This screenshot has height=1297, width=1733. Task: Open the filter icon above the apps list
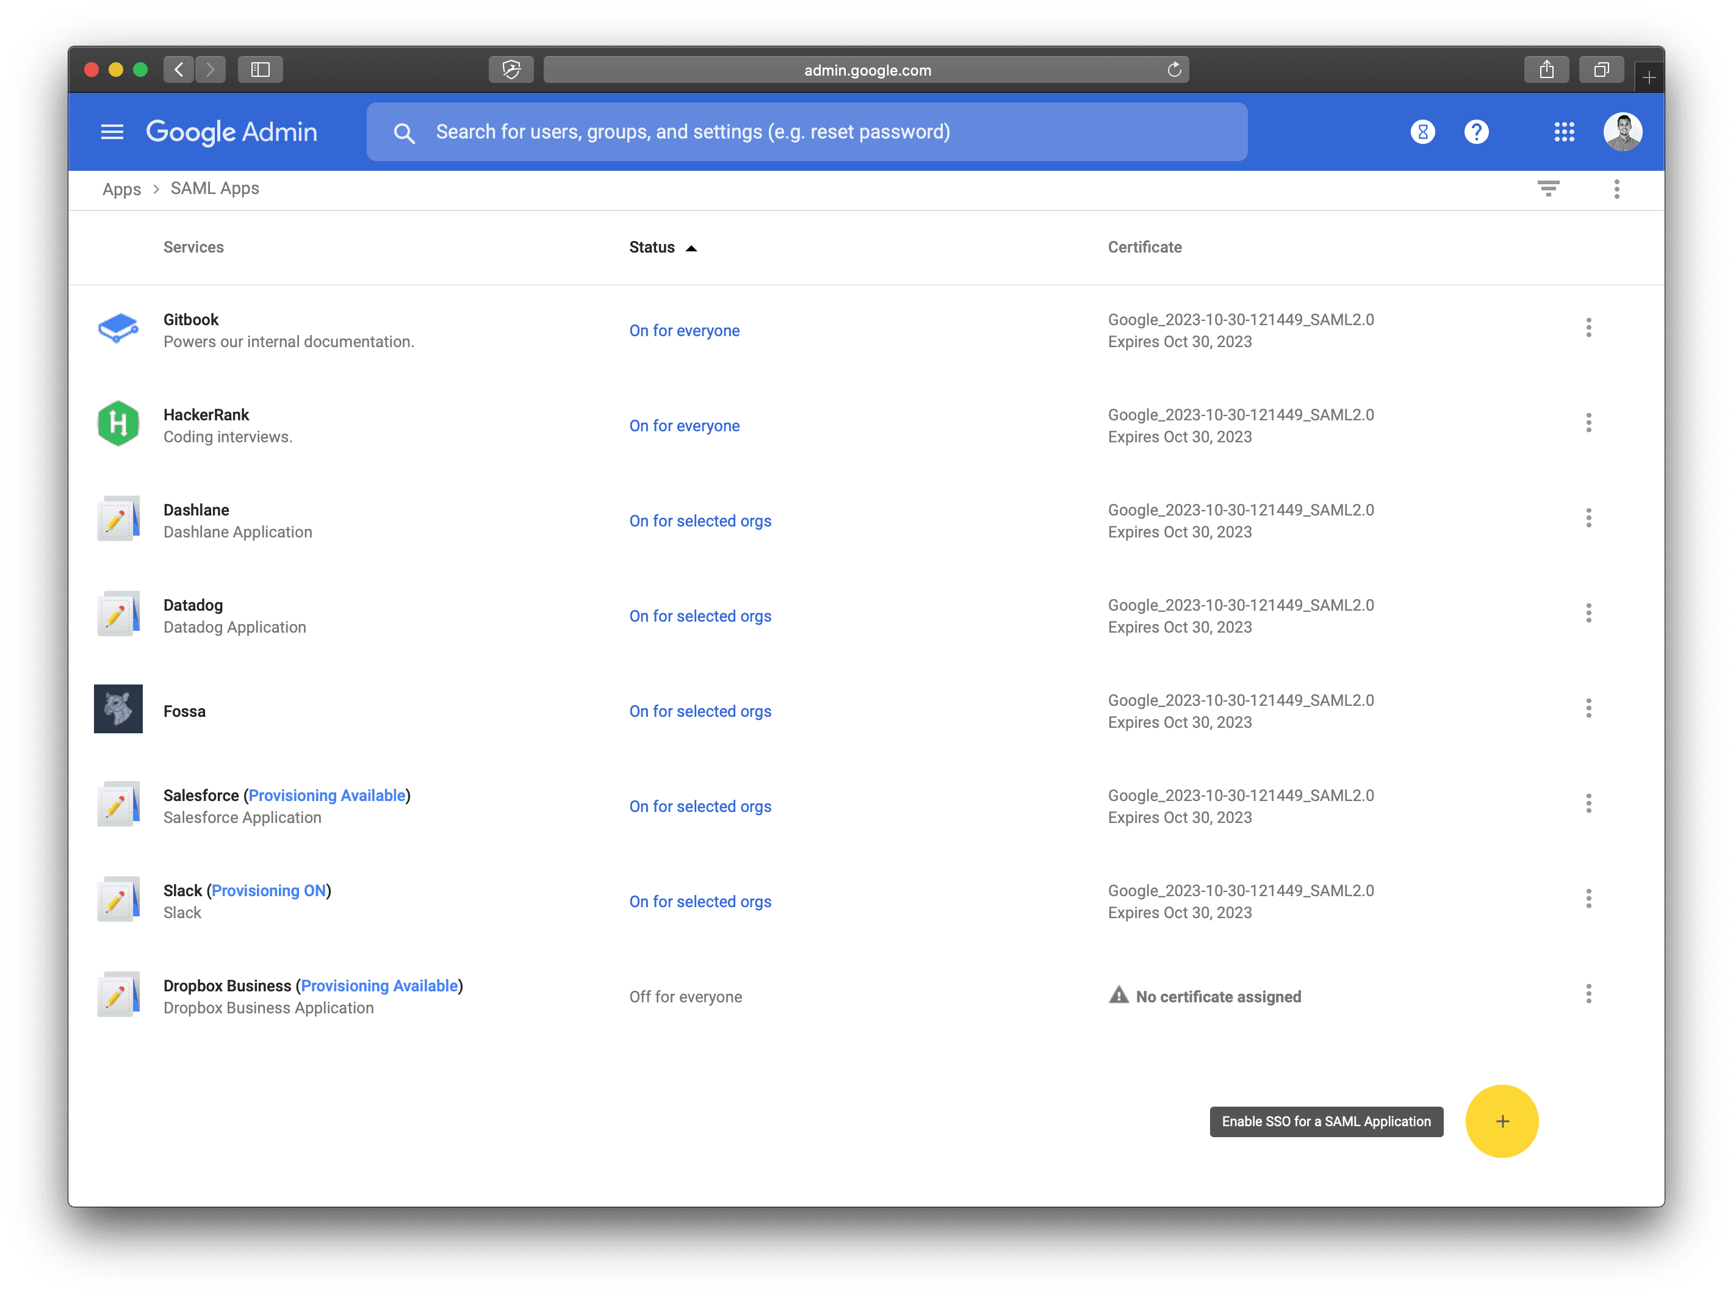(x=1550, y=188)
